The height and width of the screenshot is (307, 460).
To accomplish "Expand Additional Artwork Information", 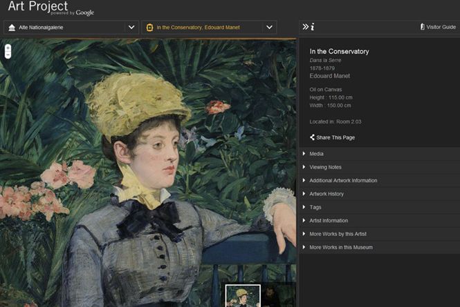I will (343, 180).
